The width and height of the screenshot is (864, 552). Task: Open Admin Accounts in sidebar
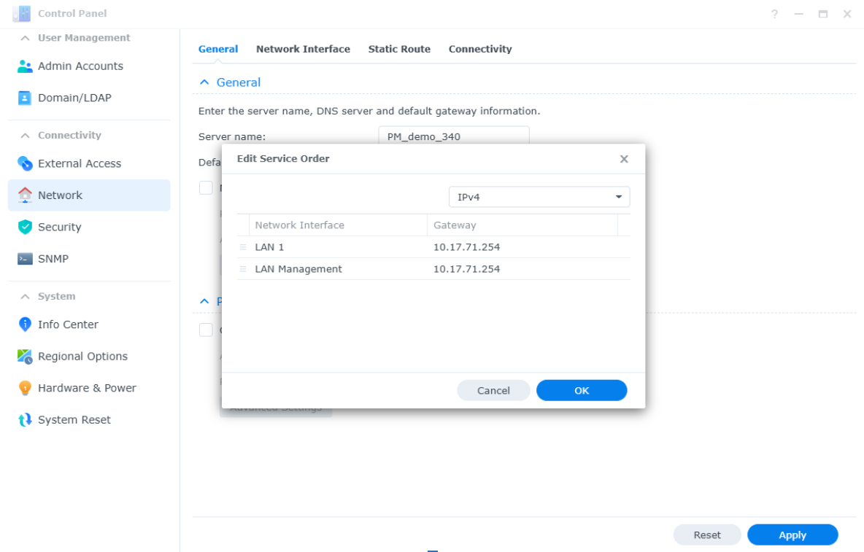[x=89, y=66]
